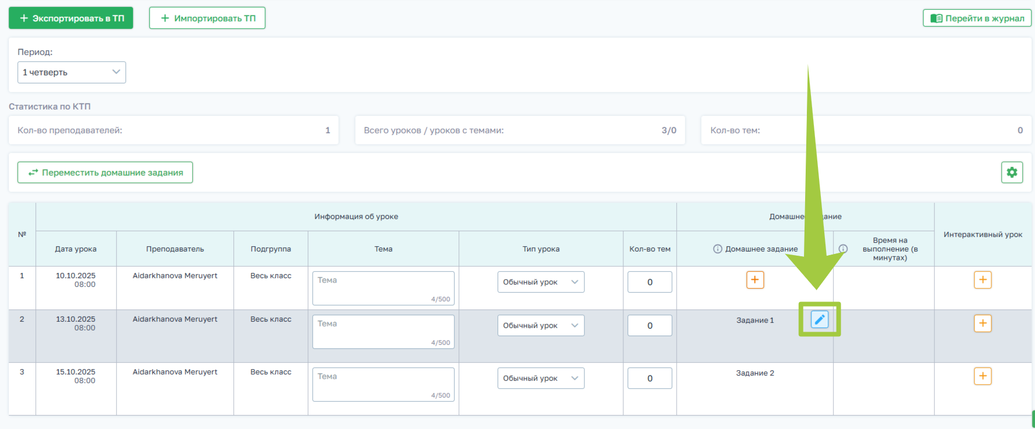Expand lesson type dropdown in row 3
This screenshot has width=1035, height=429.
[x=540, y=379]
